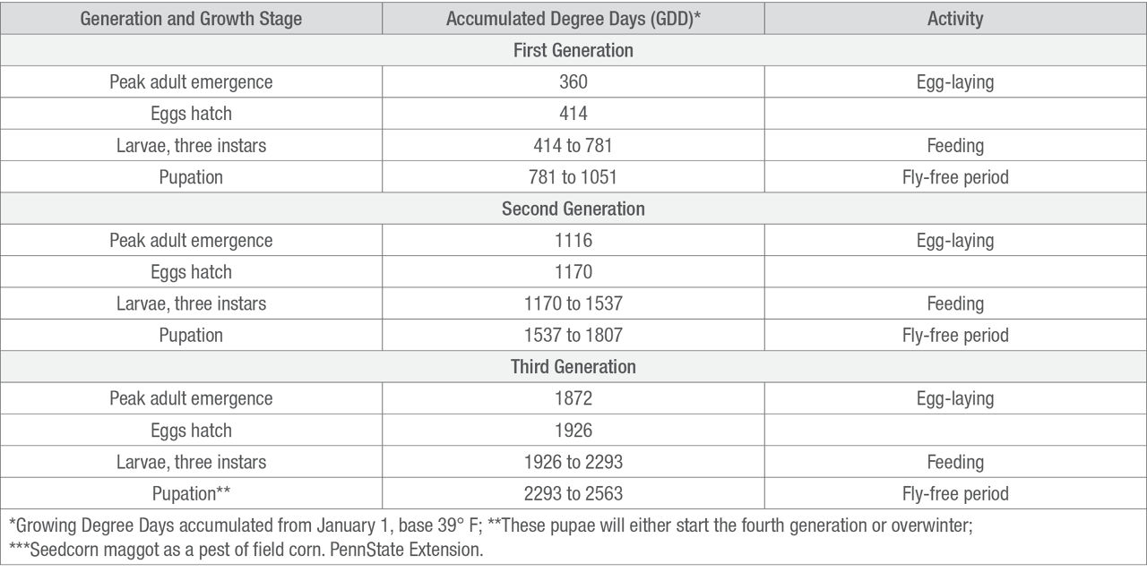Select the "Third Generation" section heading
This screenshot has width=1147, height=572.
pos(573,367)
